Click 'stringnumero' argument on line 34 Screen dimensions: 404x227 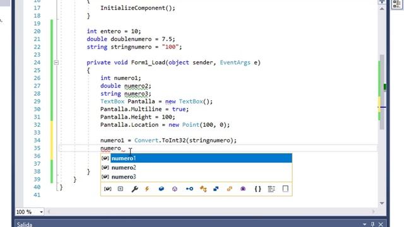tap(210, 141)
